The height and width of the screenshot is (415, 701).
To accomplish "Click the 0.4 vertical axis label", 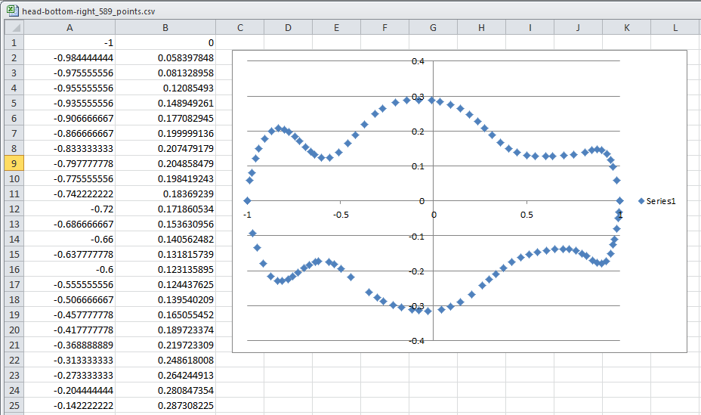I will click(418, 61).
